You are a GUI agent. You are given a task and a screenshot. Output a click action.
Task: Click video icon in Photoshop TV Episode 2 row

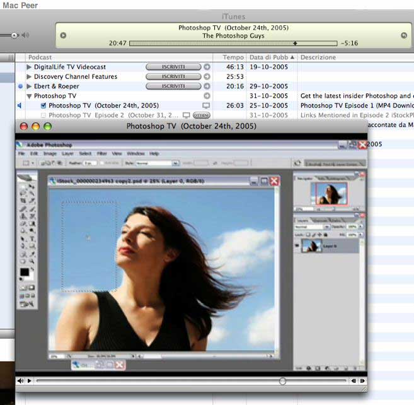pos(187,115)
